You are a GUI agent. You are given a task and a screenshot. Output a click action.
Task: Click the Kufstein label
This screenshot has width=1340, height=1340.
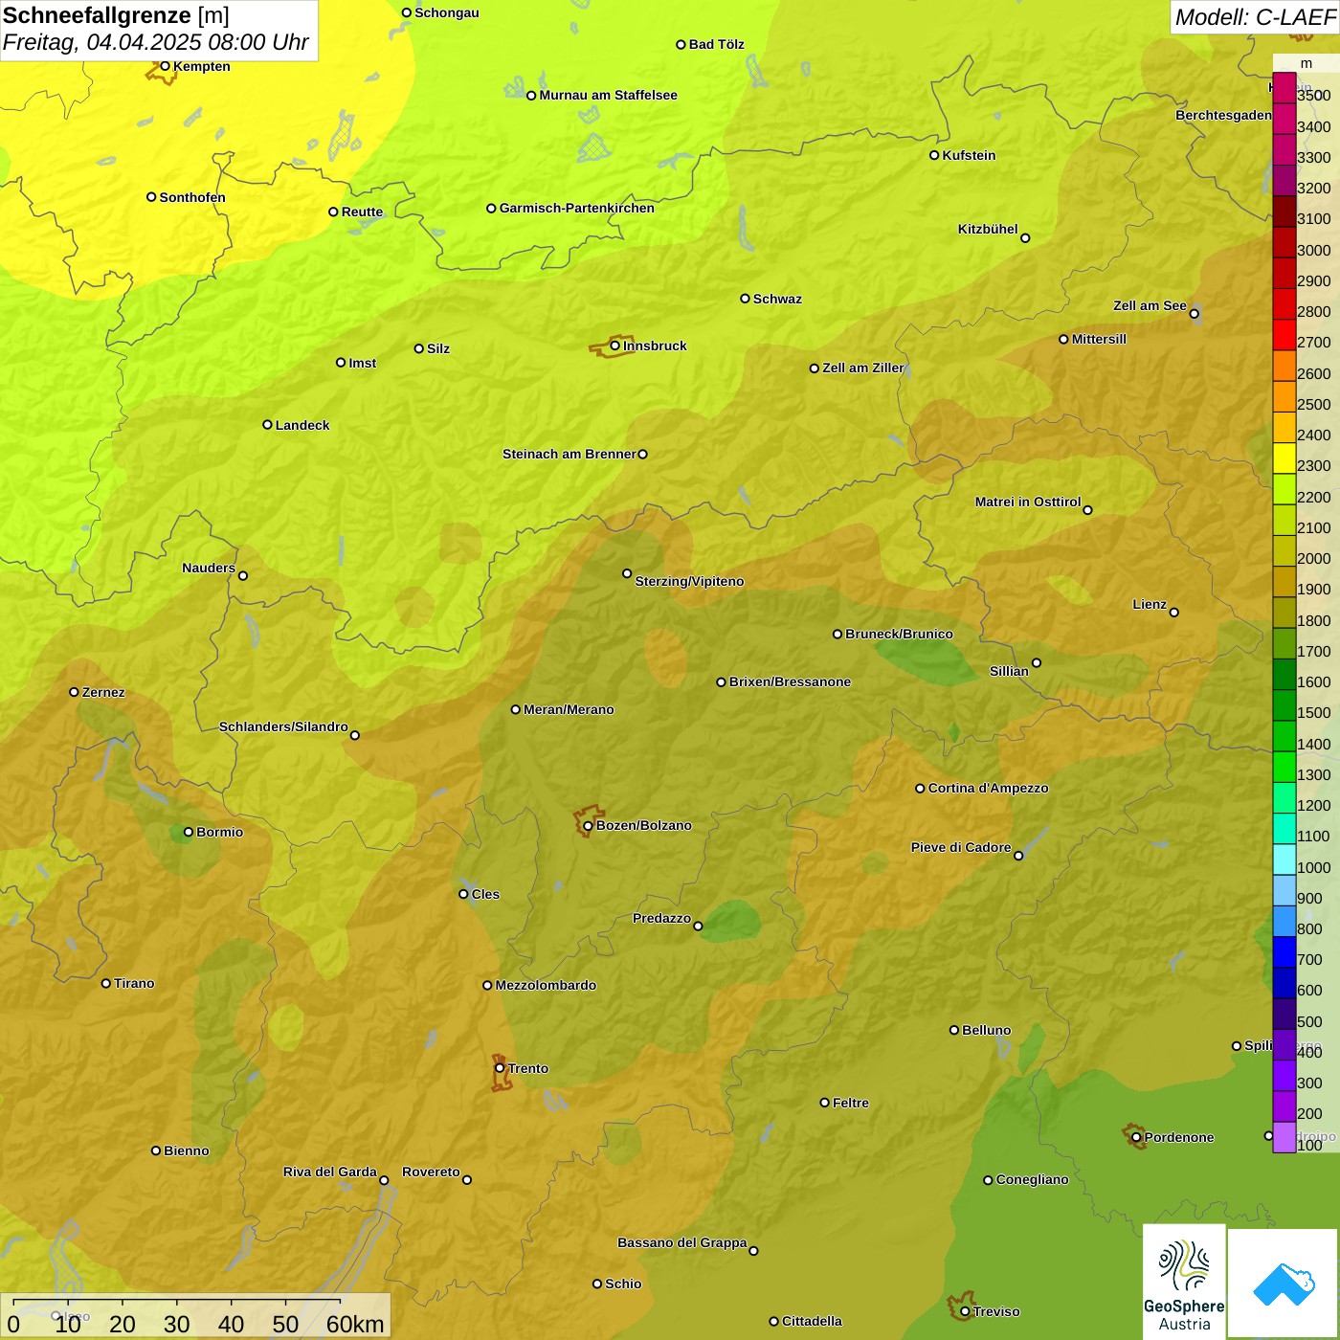pyautogui.click(x=970, y=155)
